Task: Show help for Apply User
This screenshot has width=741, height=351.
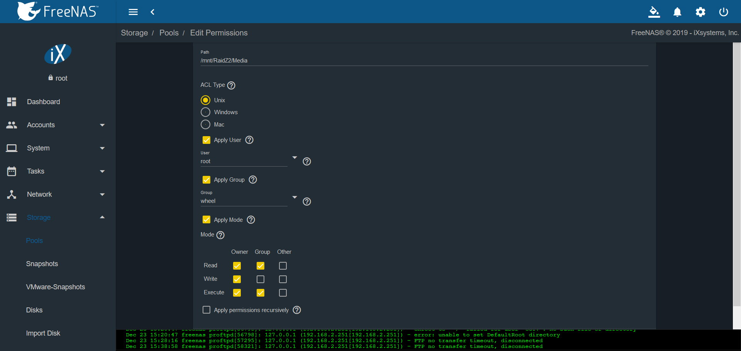Action: click(249, 140)
